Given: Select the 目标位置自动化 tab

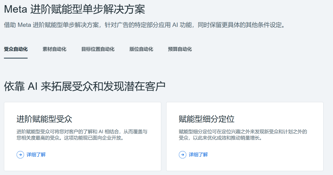Looking at the screenshot, I should (x=98, y=49).
